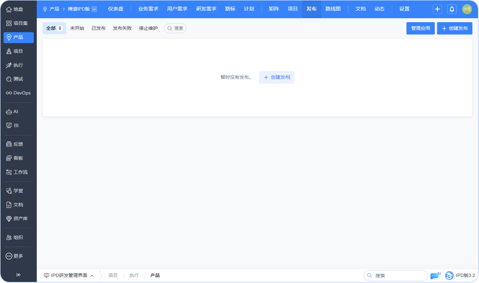This screenshot has width=479, height=283.
Task: Switch to the 路线图 tab
Action: click(333, 9)
